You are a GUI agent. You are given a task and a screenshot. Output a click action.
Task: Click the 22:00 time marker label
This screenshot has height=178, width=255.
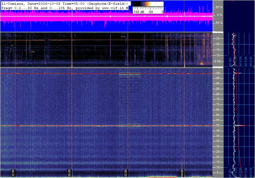[13, 173]
